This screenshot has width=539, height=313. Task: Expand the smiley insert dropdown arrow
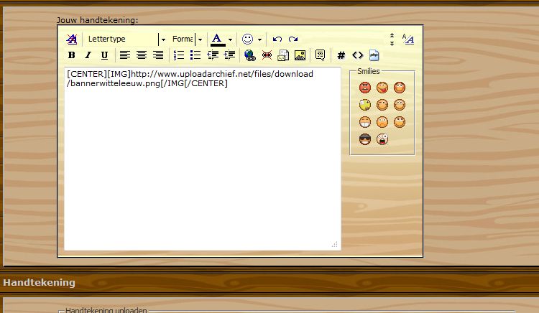[259, 39]
